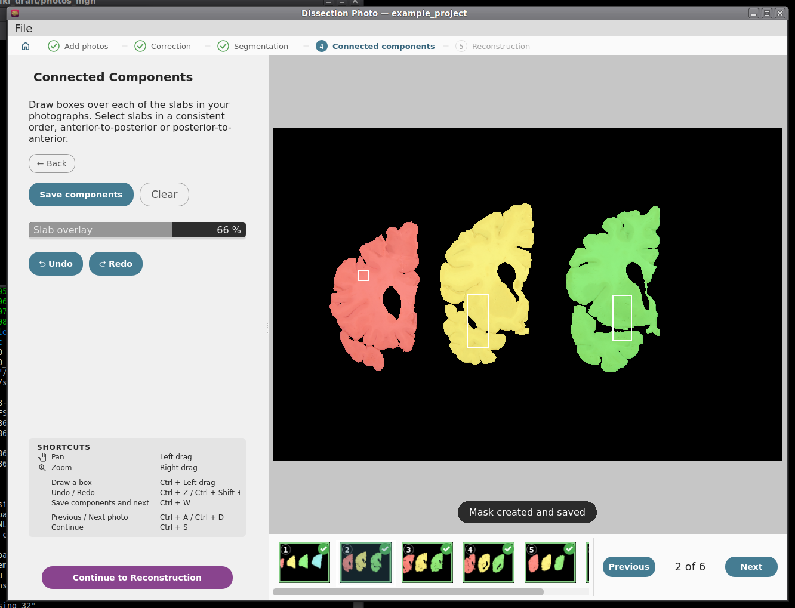Click the "Mask created and saved" notification
Image resolution: width=795 pixels, height=608 pixels.
coord(527,512)
